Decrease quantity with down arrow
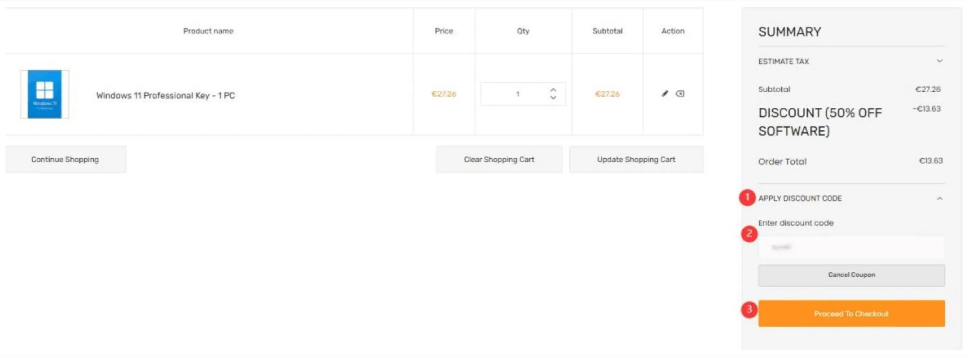 click(553, 98)
